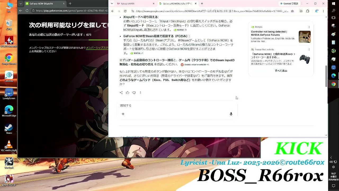Click the Gemini に相談 button
339x191 pixels.
coord(289,4)
